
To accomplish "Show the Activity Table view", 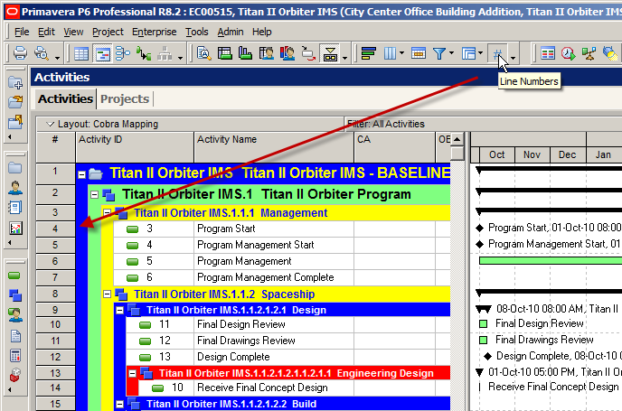I will pos(81,53).
